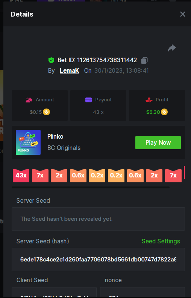This screenshot has width=191, height=298.
Task: Click the Plinko game thumbnail
Action: (28, 142)
